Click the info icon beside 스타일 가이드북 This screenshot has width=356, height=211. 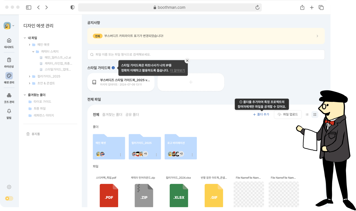(x=113, y=68)
